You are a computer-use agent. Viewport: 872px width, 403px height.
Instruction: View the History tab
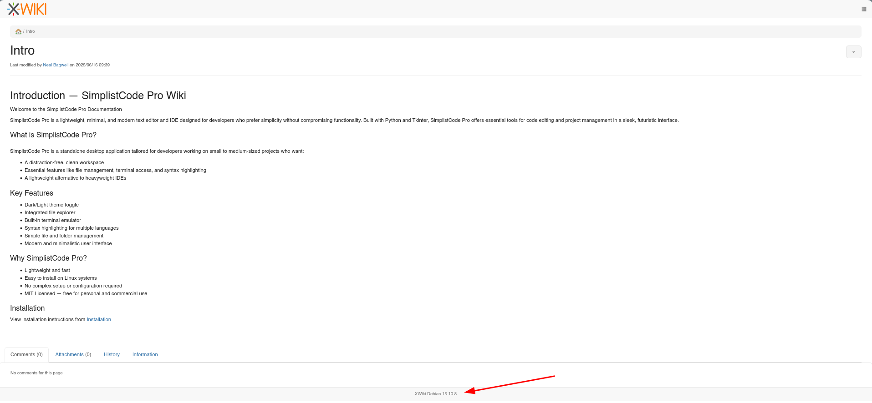112,354
